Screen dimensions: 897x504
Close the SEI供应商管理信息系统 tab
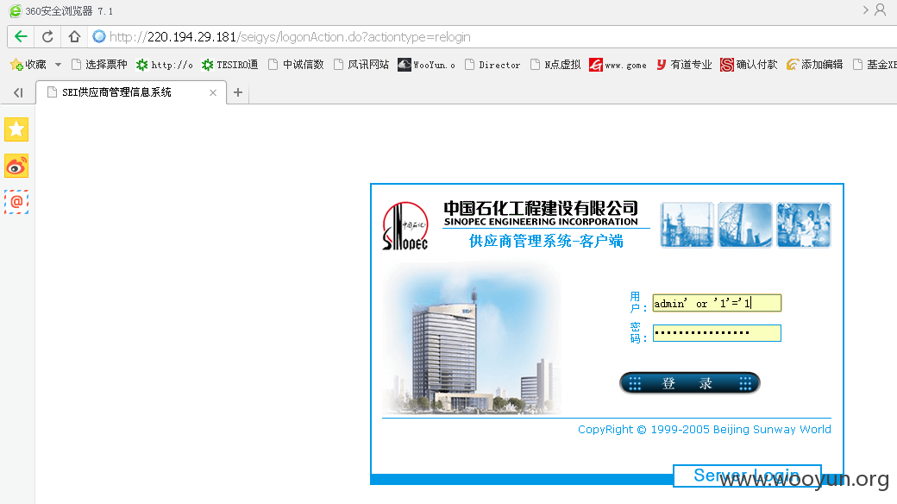pos(213,93)
